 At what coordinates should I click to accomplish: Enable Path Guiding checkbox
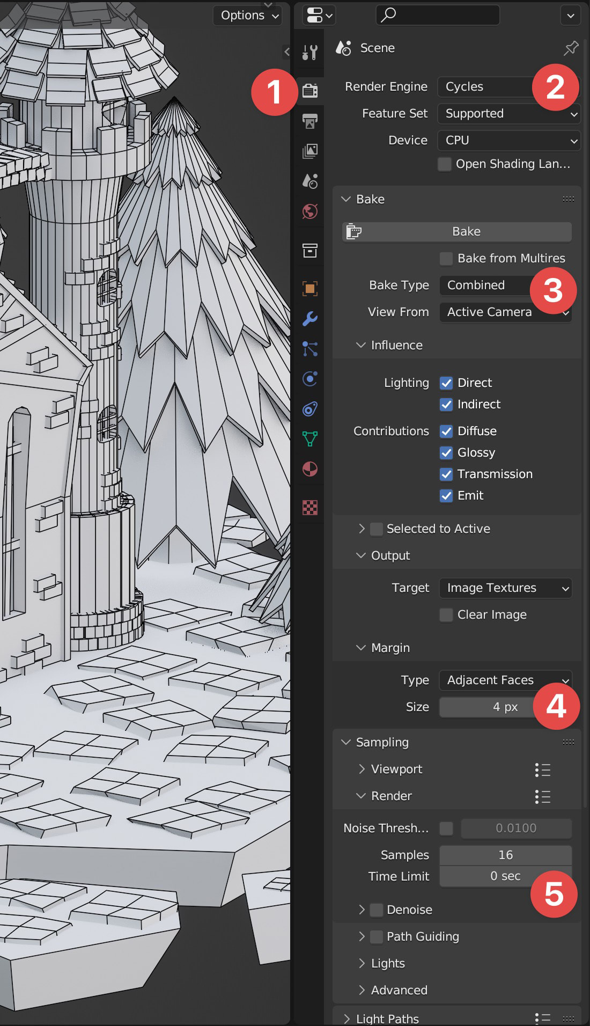(377, 937)
